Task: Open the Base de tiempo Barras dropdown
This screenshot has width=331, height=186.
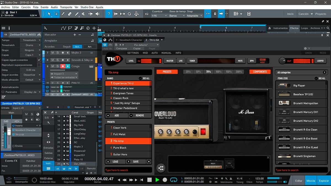Action: point(177,16)
